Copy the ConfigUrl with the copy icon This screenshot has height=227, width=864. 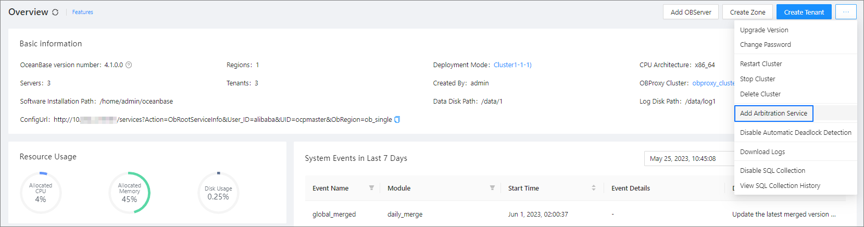click(397, 120)
